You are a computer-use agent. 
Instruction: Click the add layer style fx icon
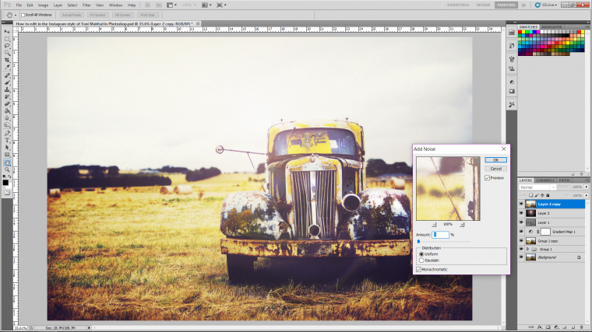coord(540,327)
